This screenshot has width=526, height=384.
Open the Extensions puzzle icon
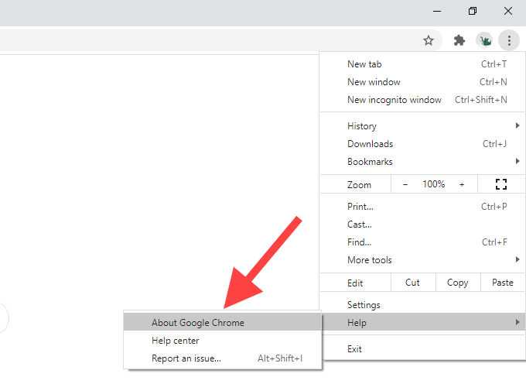pos(459,40)
